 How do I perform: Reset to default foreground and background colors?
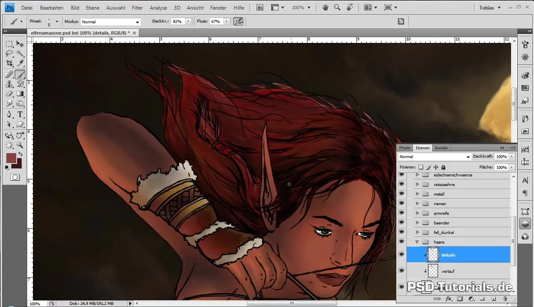[x=7, y=168]
